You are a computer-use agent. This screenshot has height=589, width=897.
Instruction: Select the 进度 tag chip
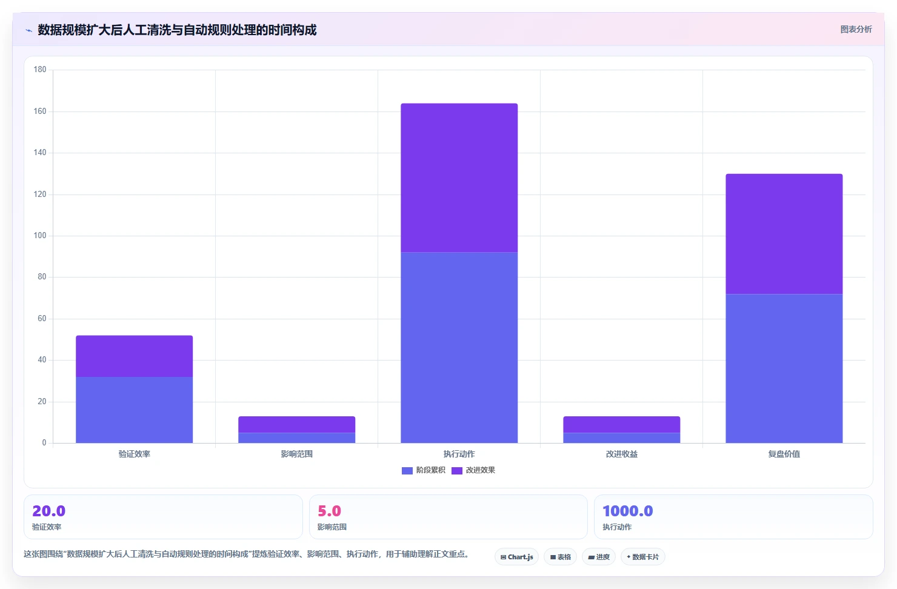[599, 557]
